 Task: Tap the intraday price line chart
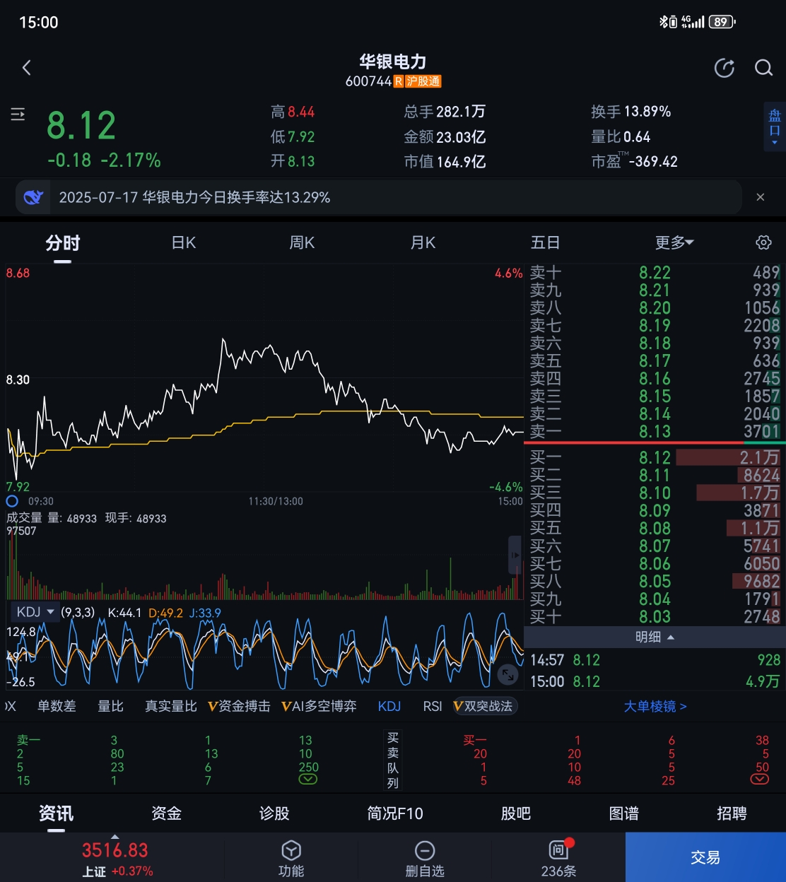pyautogui.click(x=265, y=380)
